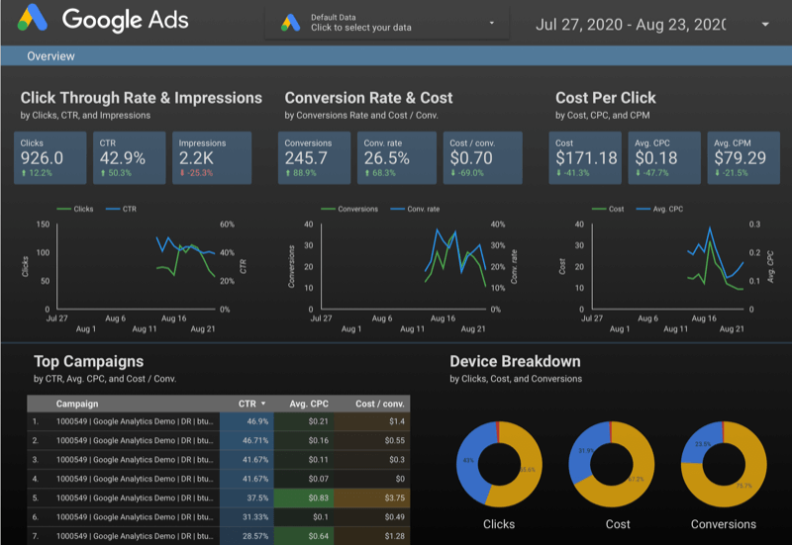Click the date range Jul 27, 2020 - Aug 23
792x545 pixels.
point(631,24)
